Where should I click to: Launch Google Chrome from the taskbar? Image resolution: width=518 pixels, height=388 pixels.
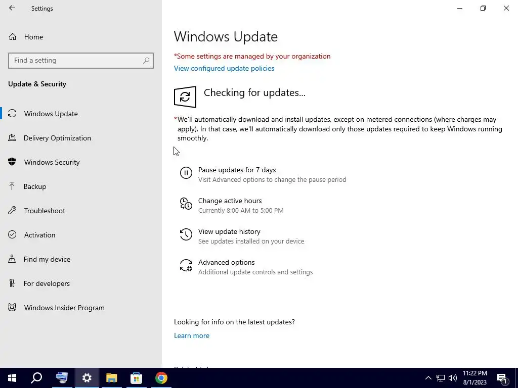click(x=161, y=378)
